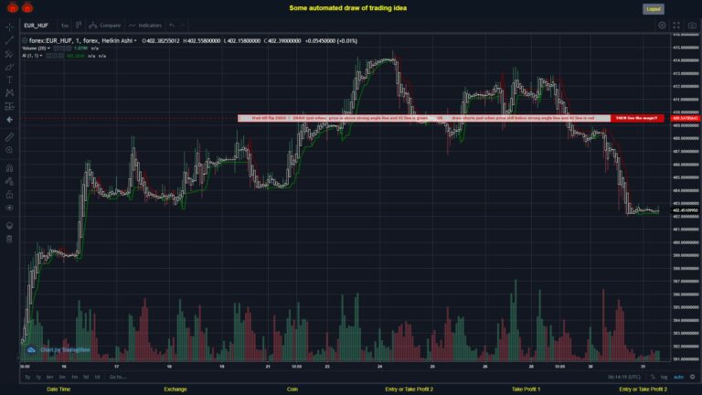The height and width of the screenshot is (395, 702).
Task: Toggle visibility of the AI indicator
Action: [48, 56]
